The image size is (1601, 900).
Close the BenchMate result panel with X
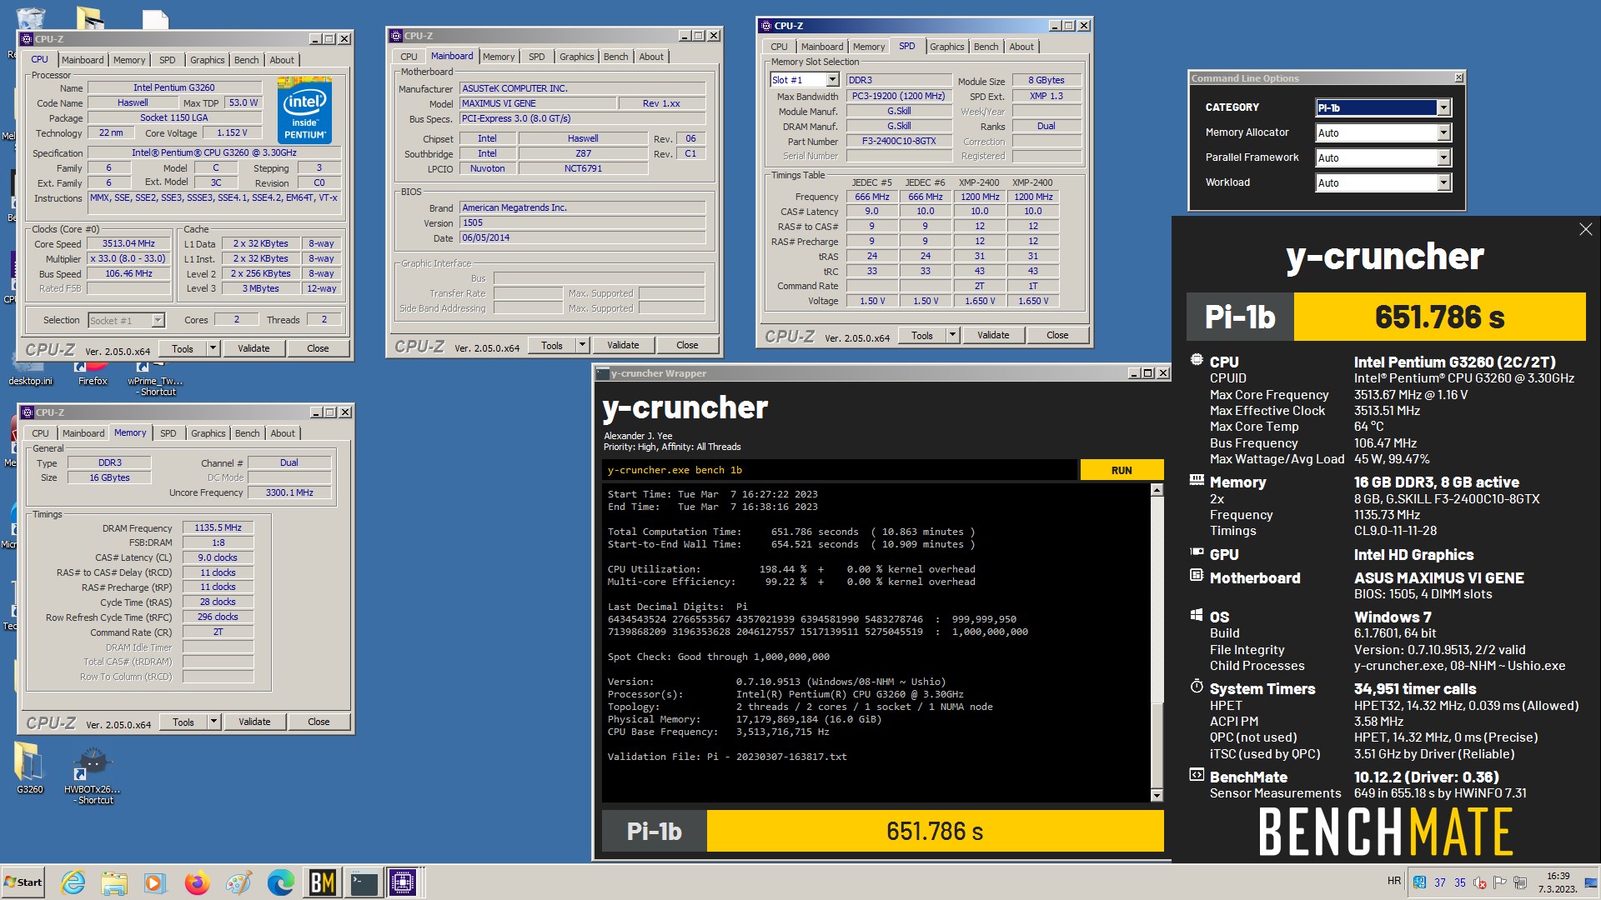(1585, 229)
